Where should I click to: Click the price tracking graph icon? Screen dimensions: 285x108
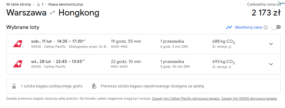pos(229,27)
